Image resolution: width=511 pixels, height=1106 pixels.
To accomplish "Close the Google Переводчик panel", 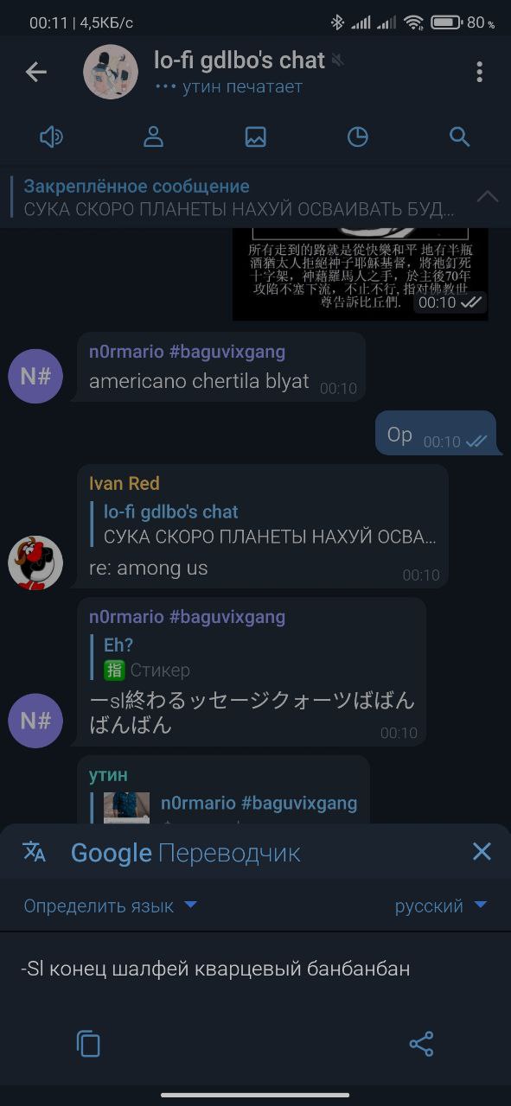I will (x=482, y=852).
